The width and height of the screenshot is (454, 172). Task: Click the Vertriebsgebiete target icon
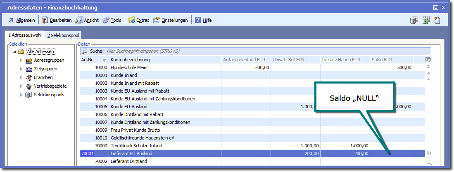point(29,86)
